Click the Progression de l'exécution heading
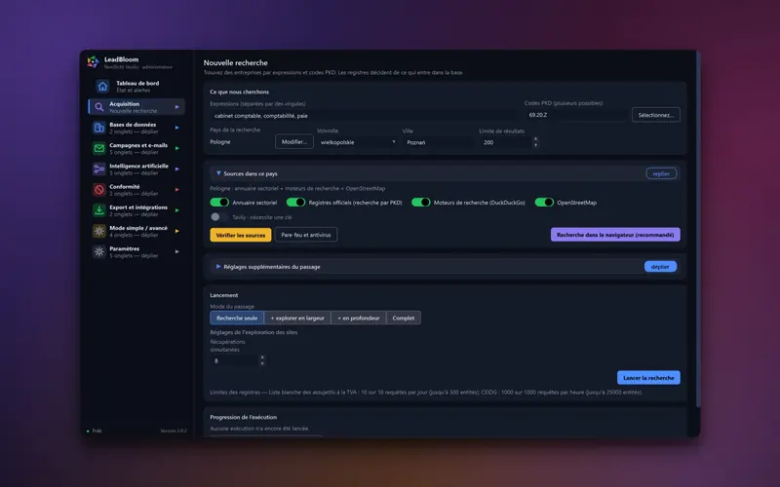This screenshot has height=487, width=780. click(x=243, y=417)
